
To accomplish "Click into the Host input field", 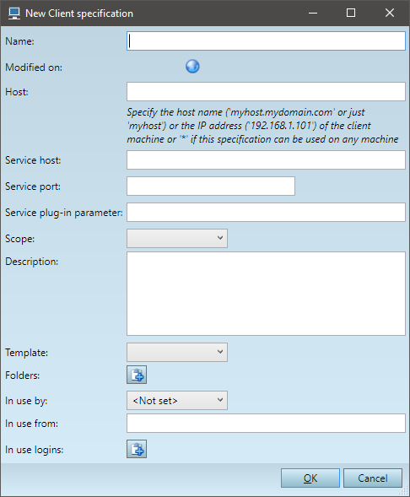I will (266, 92).
